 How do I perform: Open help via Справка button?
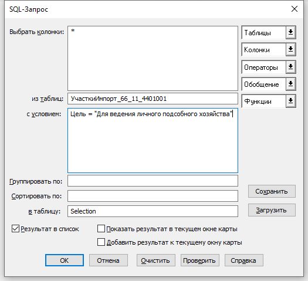[x=244, y=260]
